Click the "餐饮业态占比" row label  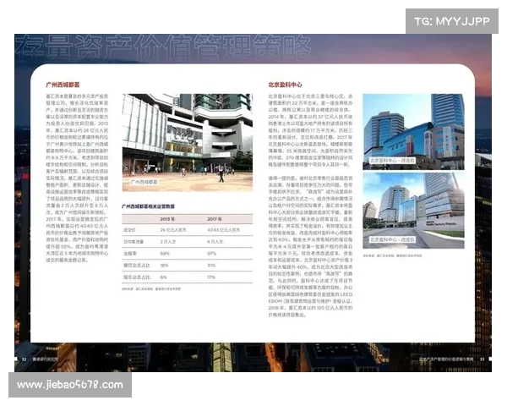click(136, 266)
